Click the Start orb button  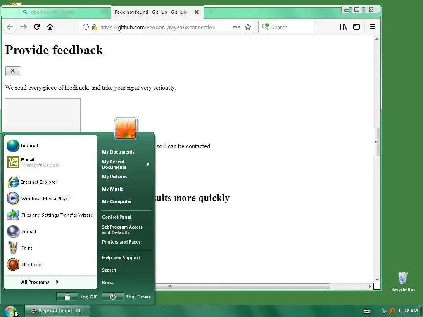point(10,312)
